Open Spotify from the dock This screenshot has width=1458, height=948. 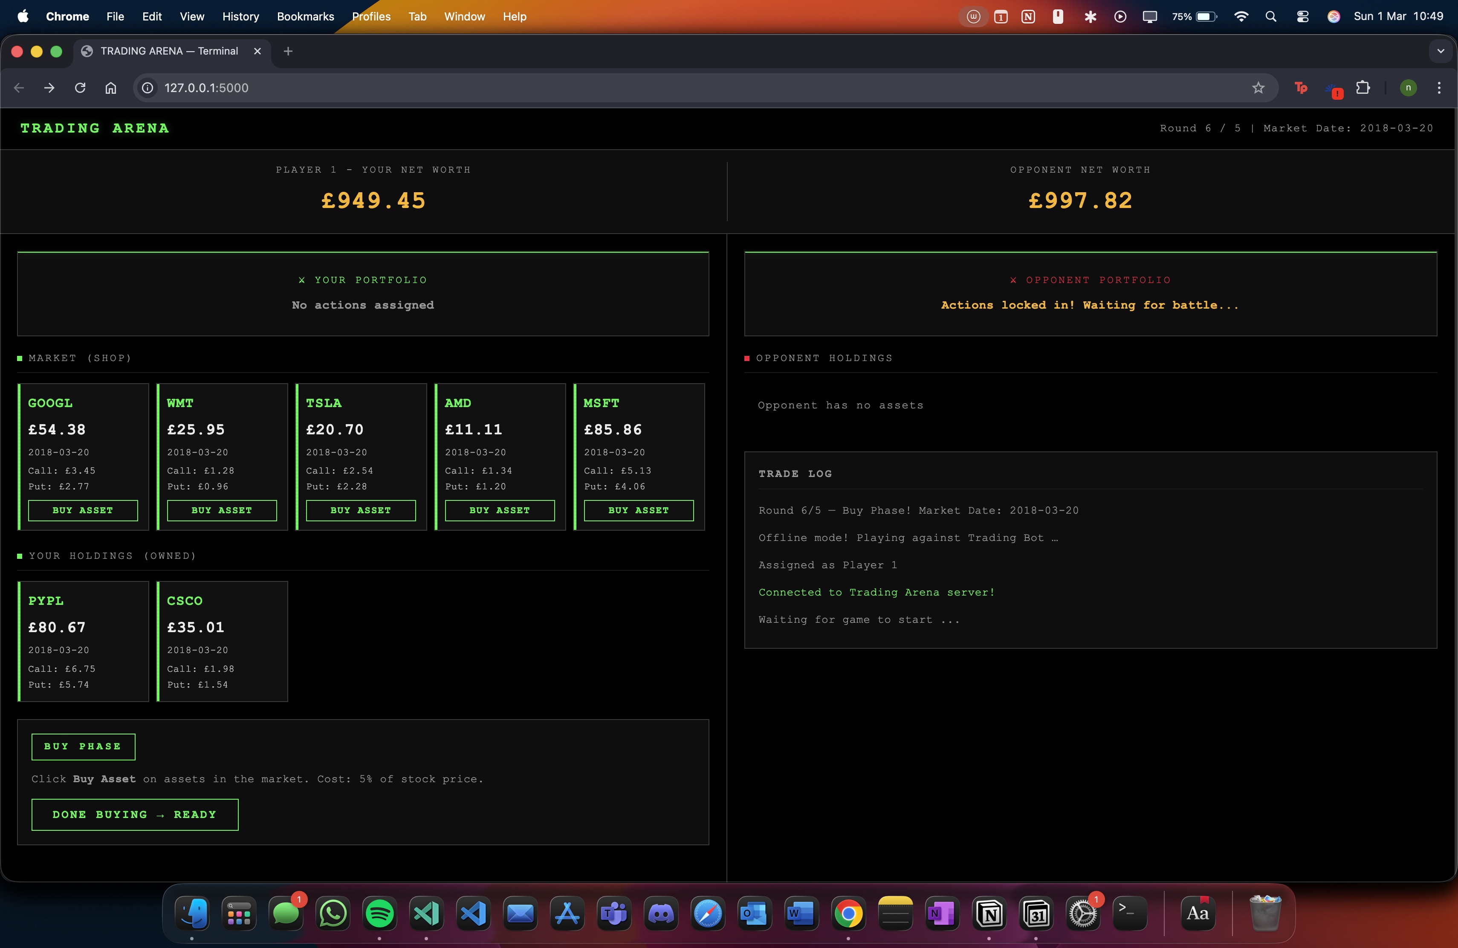tap(379, 913)
